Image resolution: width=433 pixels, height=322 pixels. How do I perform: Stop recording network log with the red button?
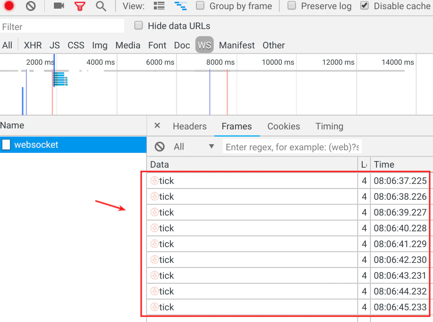pyautogui.click(x=9, y=6)
